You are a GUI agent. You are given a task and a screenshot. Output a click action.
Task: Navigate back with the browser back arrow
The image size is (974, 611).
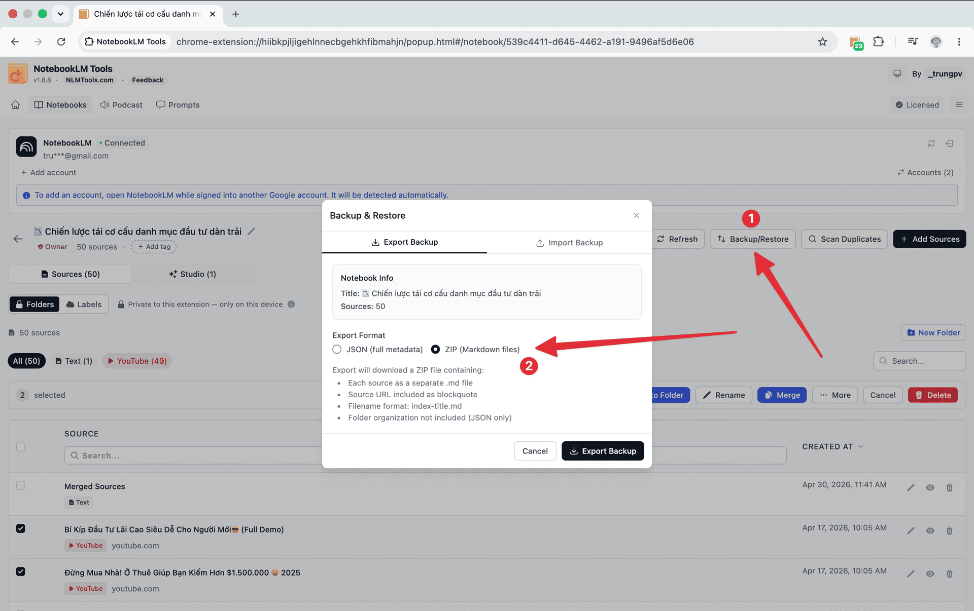(x=15, y=42)
